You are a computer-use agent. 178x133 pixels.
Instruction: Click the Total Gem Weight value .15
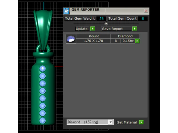[101, 18]
